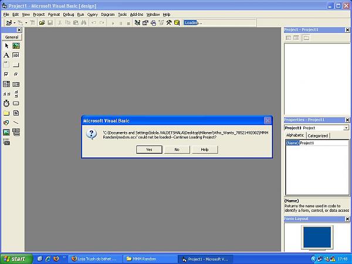Click Yes to continue loading project
The image size is (352, 264).
(x=149, y=150)
